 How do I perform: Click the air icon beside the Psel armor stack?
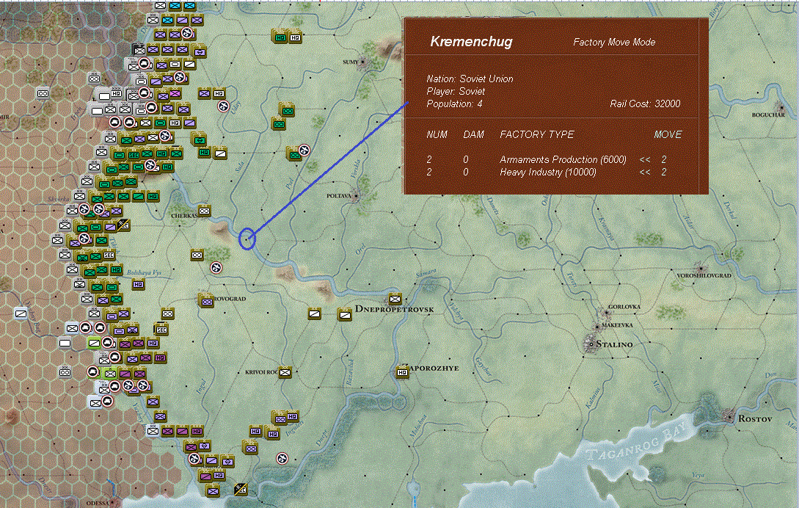[x=304, y=150]
